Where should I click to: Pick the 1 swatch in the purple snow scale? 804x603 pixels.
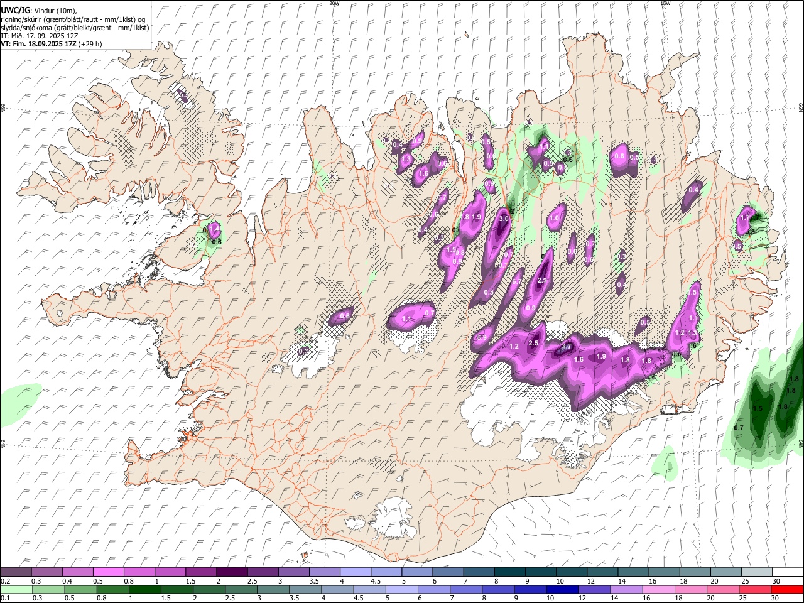[170, 572]
